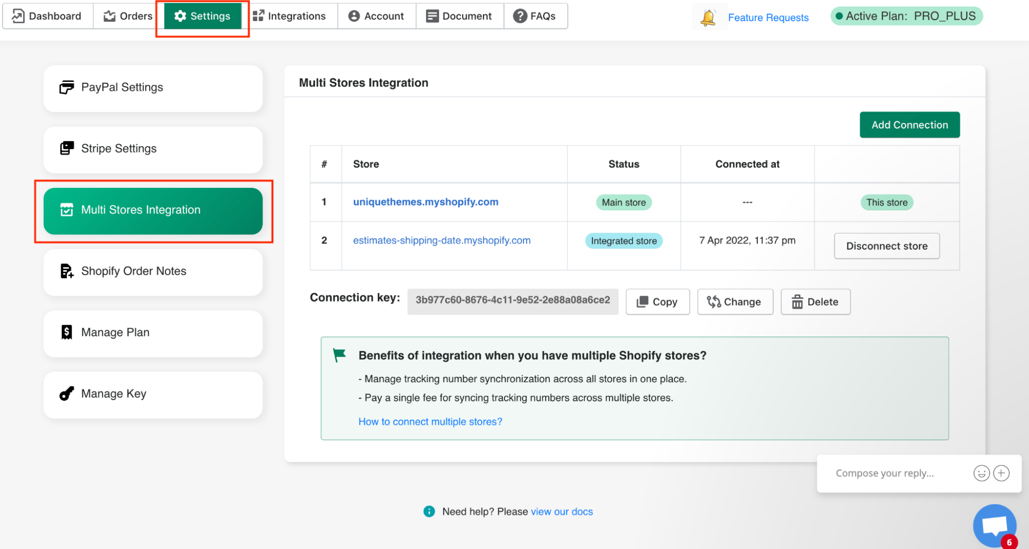Viewport: 1029px width, 549px height.
Task: Click the Copy icon for connection key
Action: (x=643, y=302)
